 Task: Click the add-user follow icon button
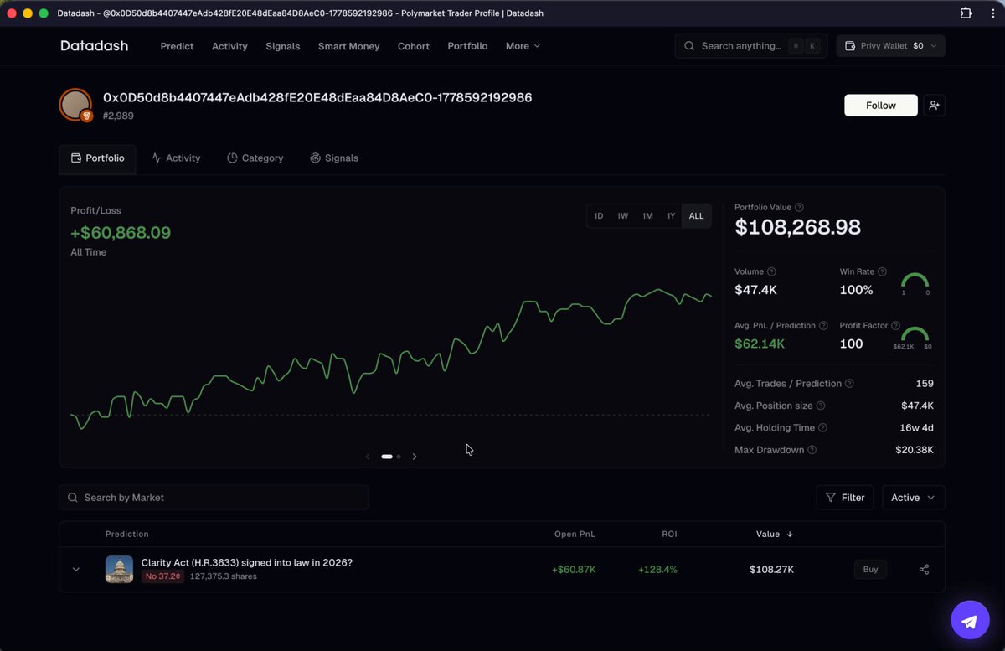pyautogui.click(x=934, y=106)
